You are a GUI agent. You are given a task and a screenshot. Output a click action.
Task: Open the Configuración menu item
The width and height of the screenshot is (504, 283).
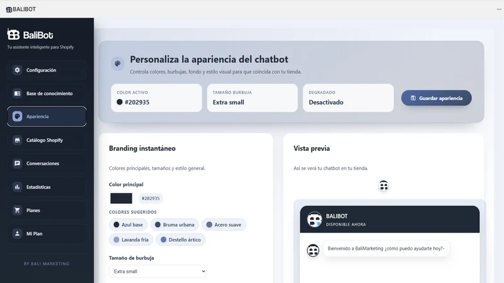47,70
